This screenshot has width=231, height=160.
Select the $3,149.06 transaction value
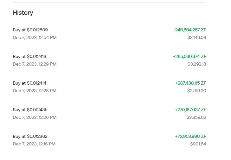[196, 37]
